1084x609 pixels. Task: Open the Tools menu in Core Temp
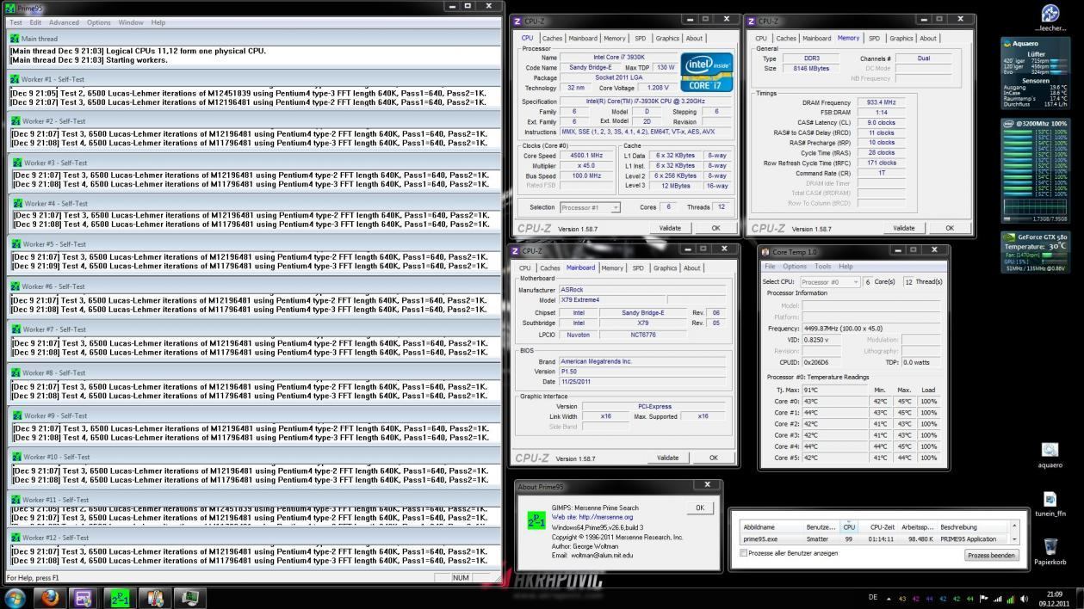pos(823,267)
